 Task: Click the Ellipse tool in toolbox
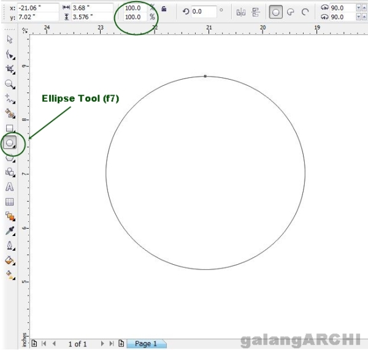pyautogui.click(x=10, y=143)
